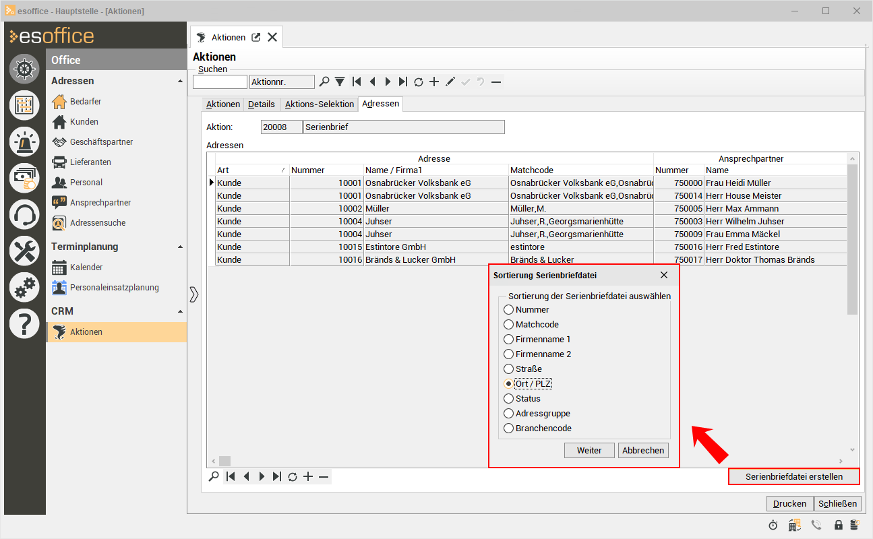Switch to the Details tab
The image size is (873, 539).
pyautogui.click(x=262, y=104)
